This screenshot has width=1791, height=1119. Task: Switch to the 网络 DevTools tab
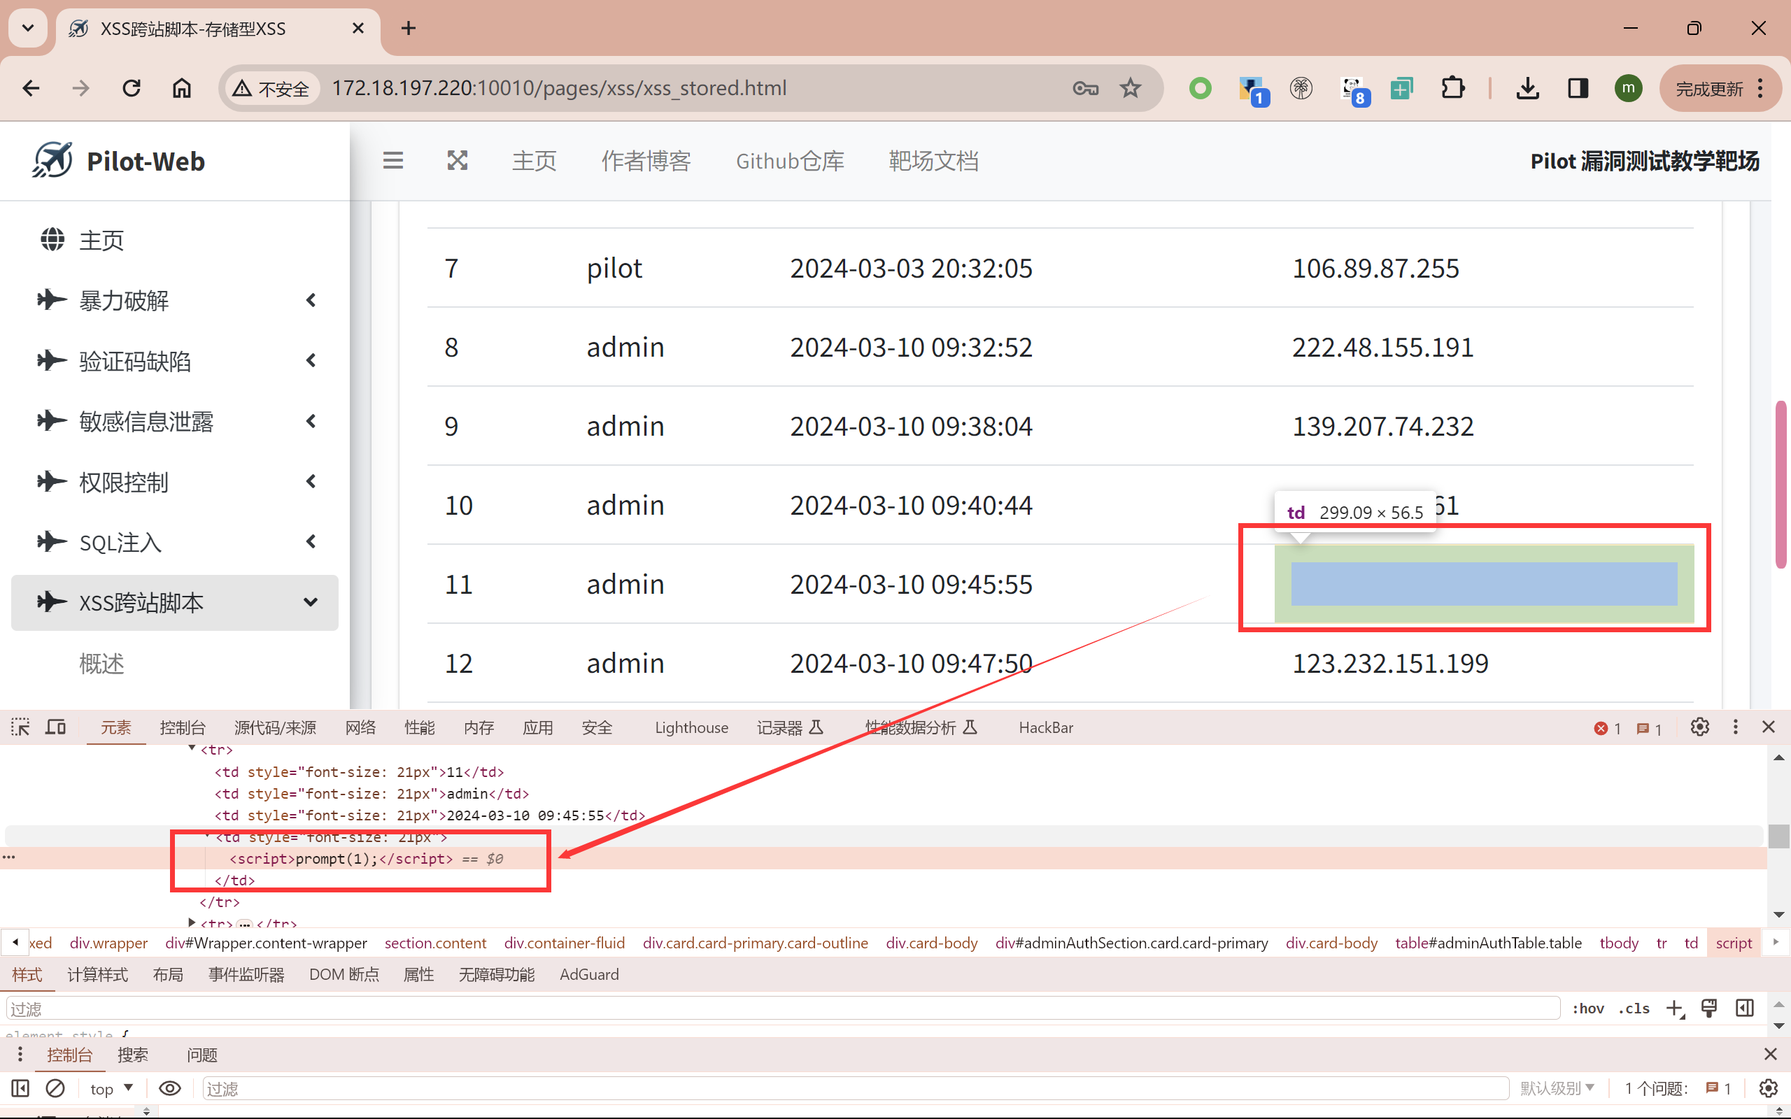(360, 727)
